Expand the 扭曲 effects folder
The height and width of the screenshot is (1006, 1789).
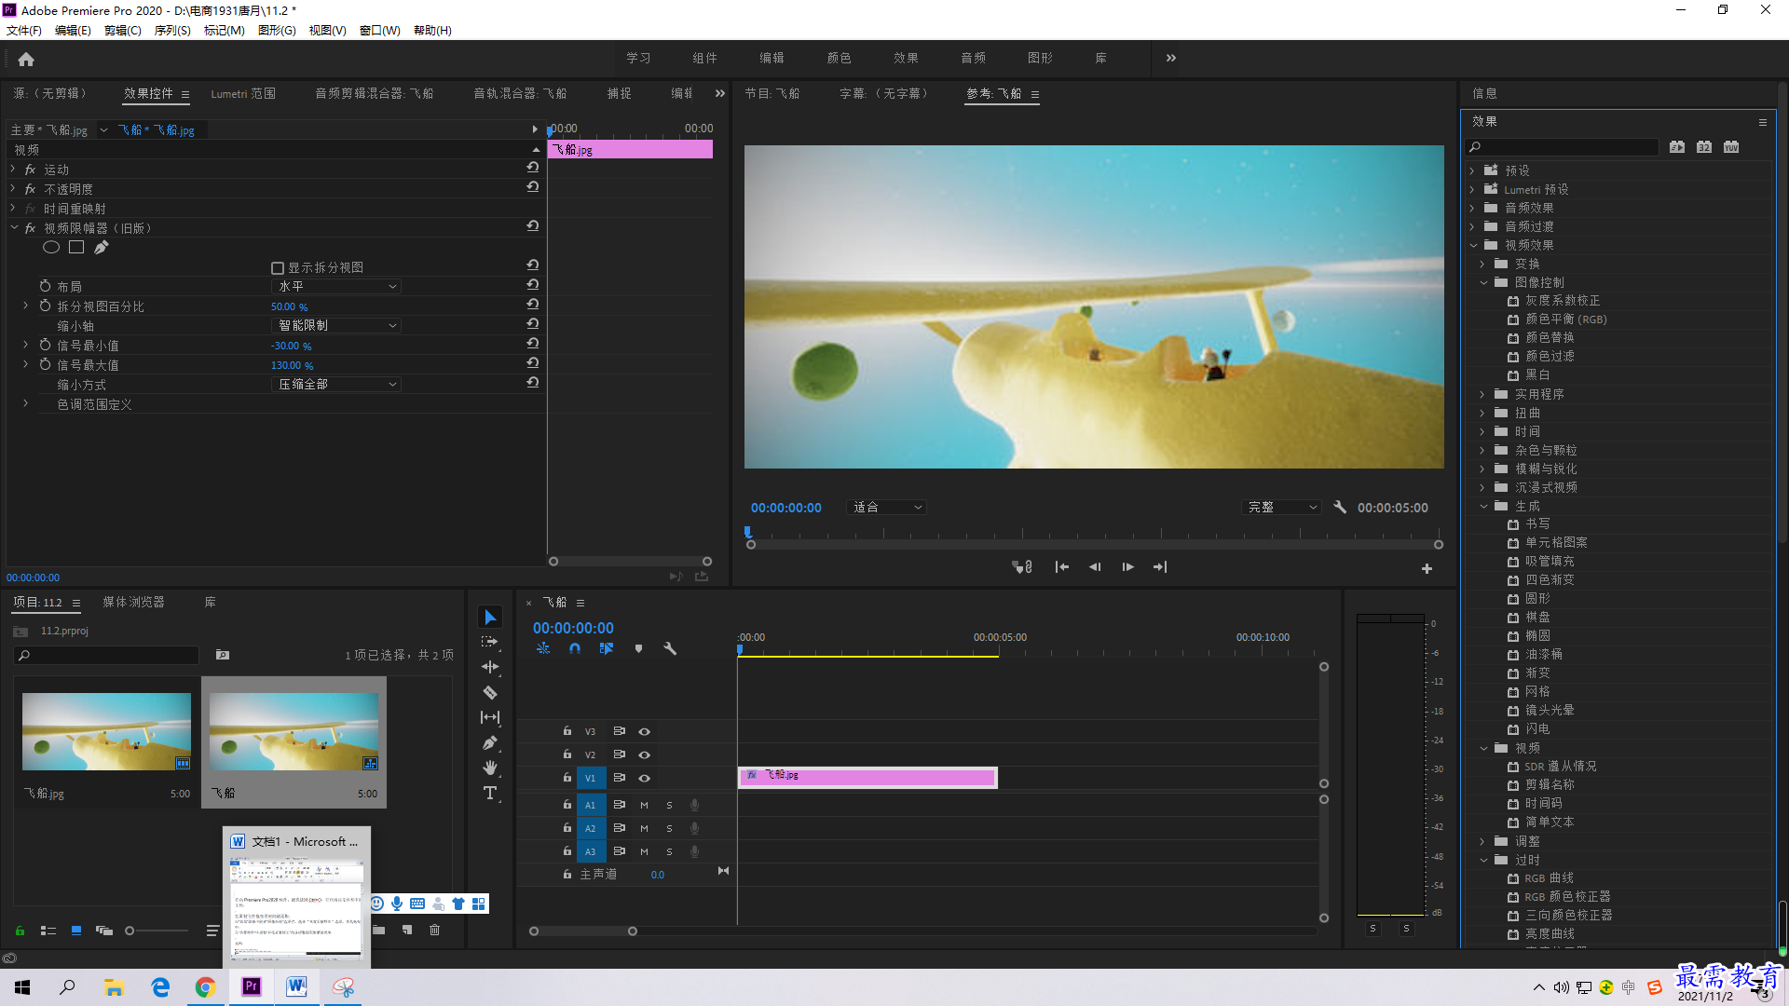tap(1482, 413)
